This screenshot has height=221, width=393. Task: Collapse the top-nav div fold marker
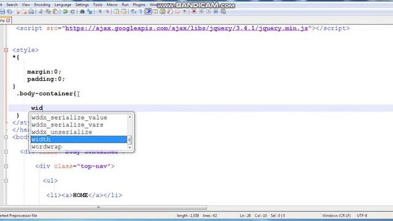(x=6, y=166)
